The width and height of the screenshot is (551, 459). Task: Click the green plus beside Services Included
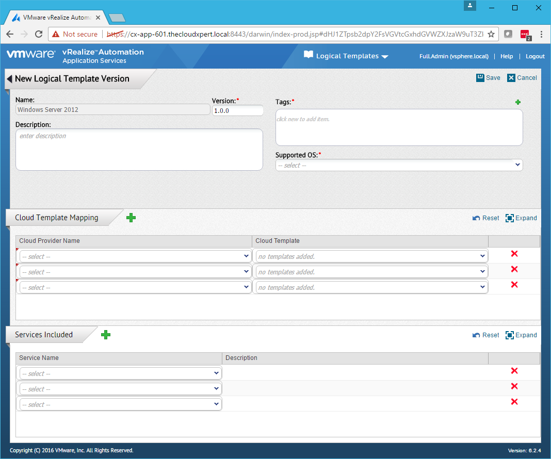pyautogui.click(x=106, y=335)
